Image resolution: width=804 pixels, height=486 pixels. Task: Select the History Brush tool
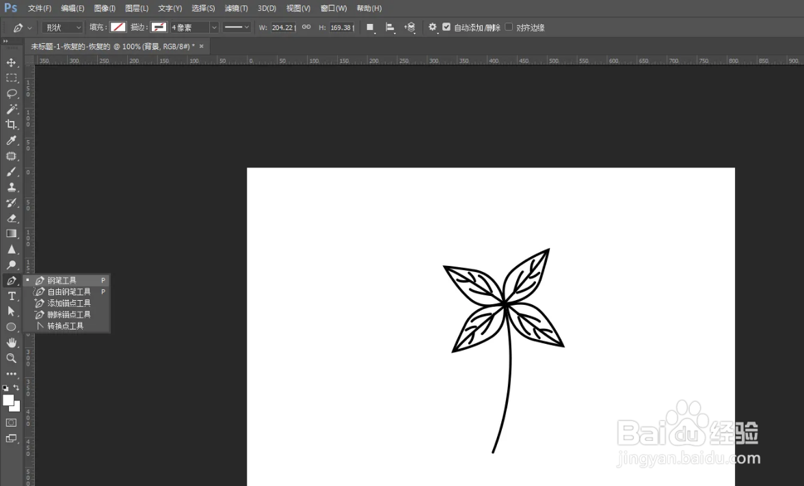click(11, 202)
